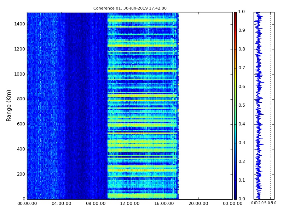
Task: Click the colorbar 0.7 label
Action: 242,68
